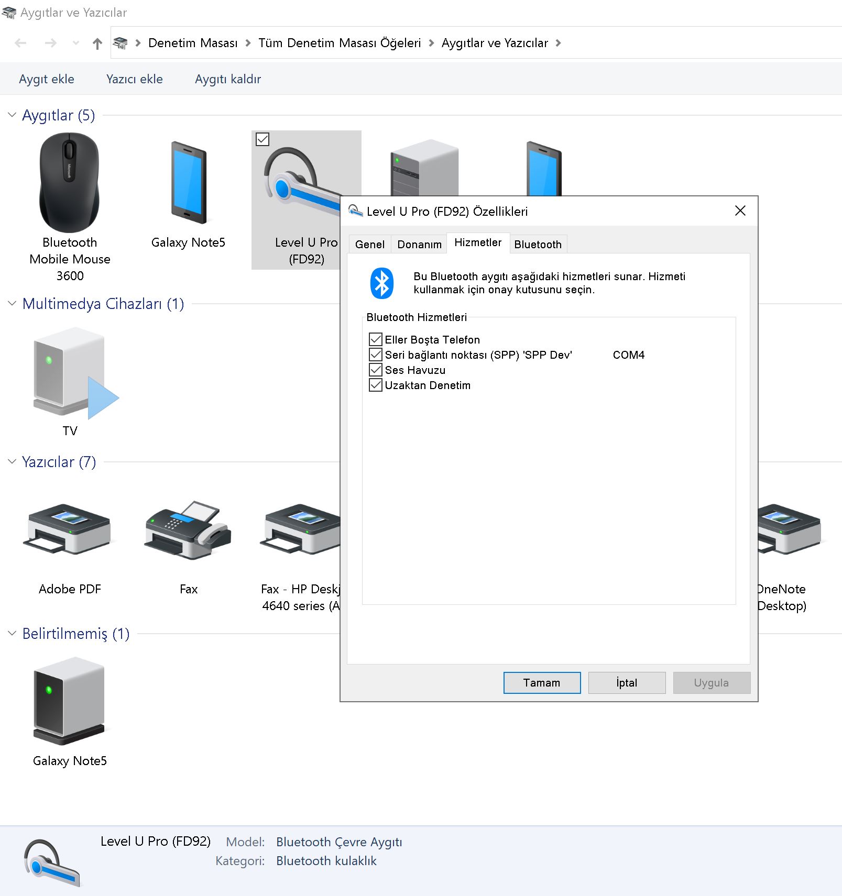The height and width of the screenshot is (896, 842).
Task: Select the OneNote Desktop printer icon
Action: coord(790,529)
